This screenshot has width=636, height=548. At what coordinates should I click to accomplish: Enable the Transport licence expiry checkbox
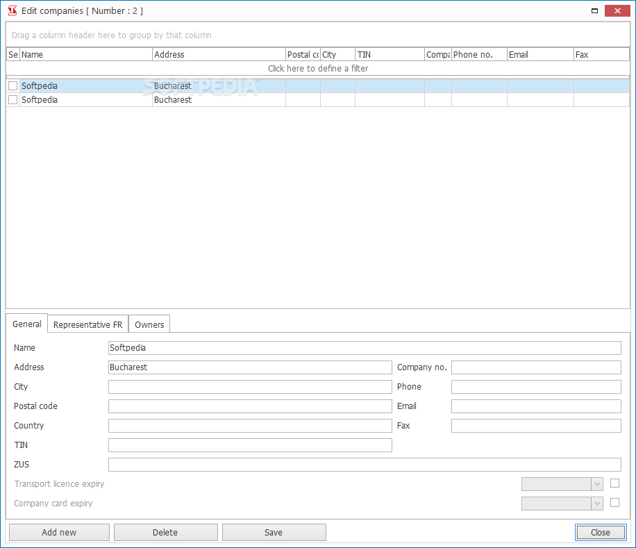(614, 483)
